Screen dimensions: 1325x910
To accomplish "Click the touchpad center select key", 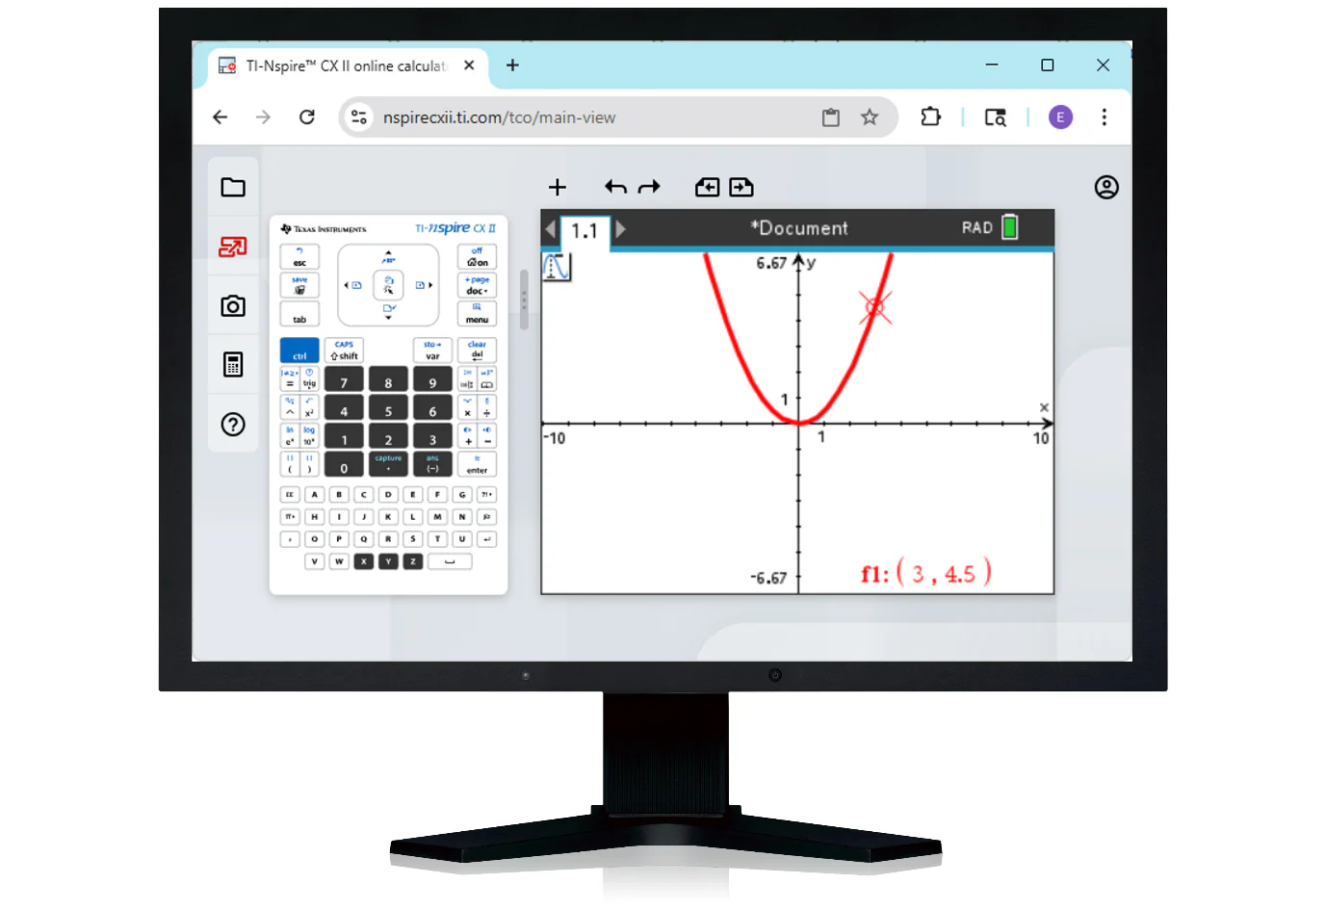I will (388, 285).
